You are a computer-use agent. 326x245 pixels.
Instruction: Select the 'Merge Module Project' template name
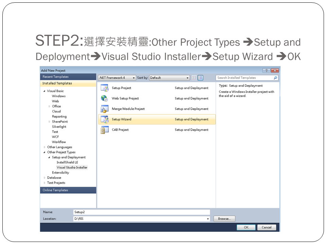point(128,109)
